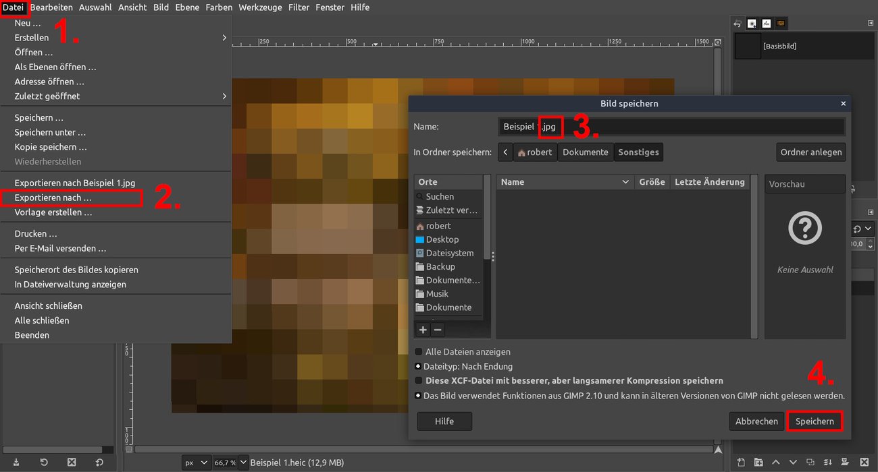This screenshot has width=878, height=472.
Task: Save tool preset icon at bottom left
Action: tap(16, 462)
